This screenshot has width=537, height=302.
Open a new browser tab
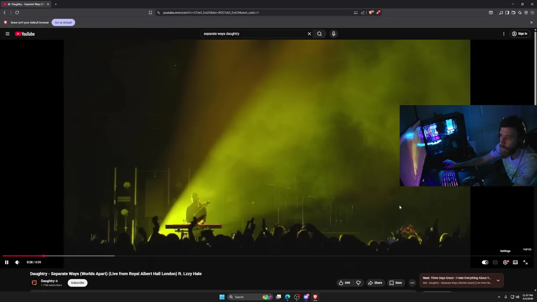coord(55,4)
